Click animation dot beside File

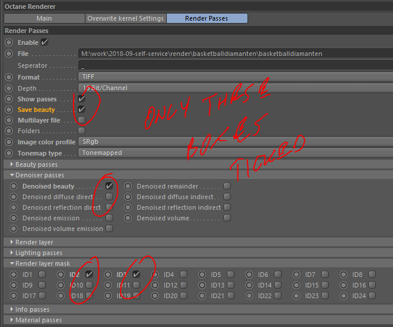pos(9,54)
